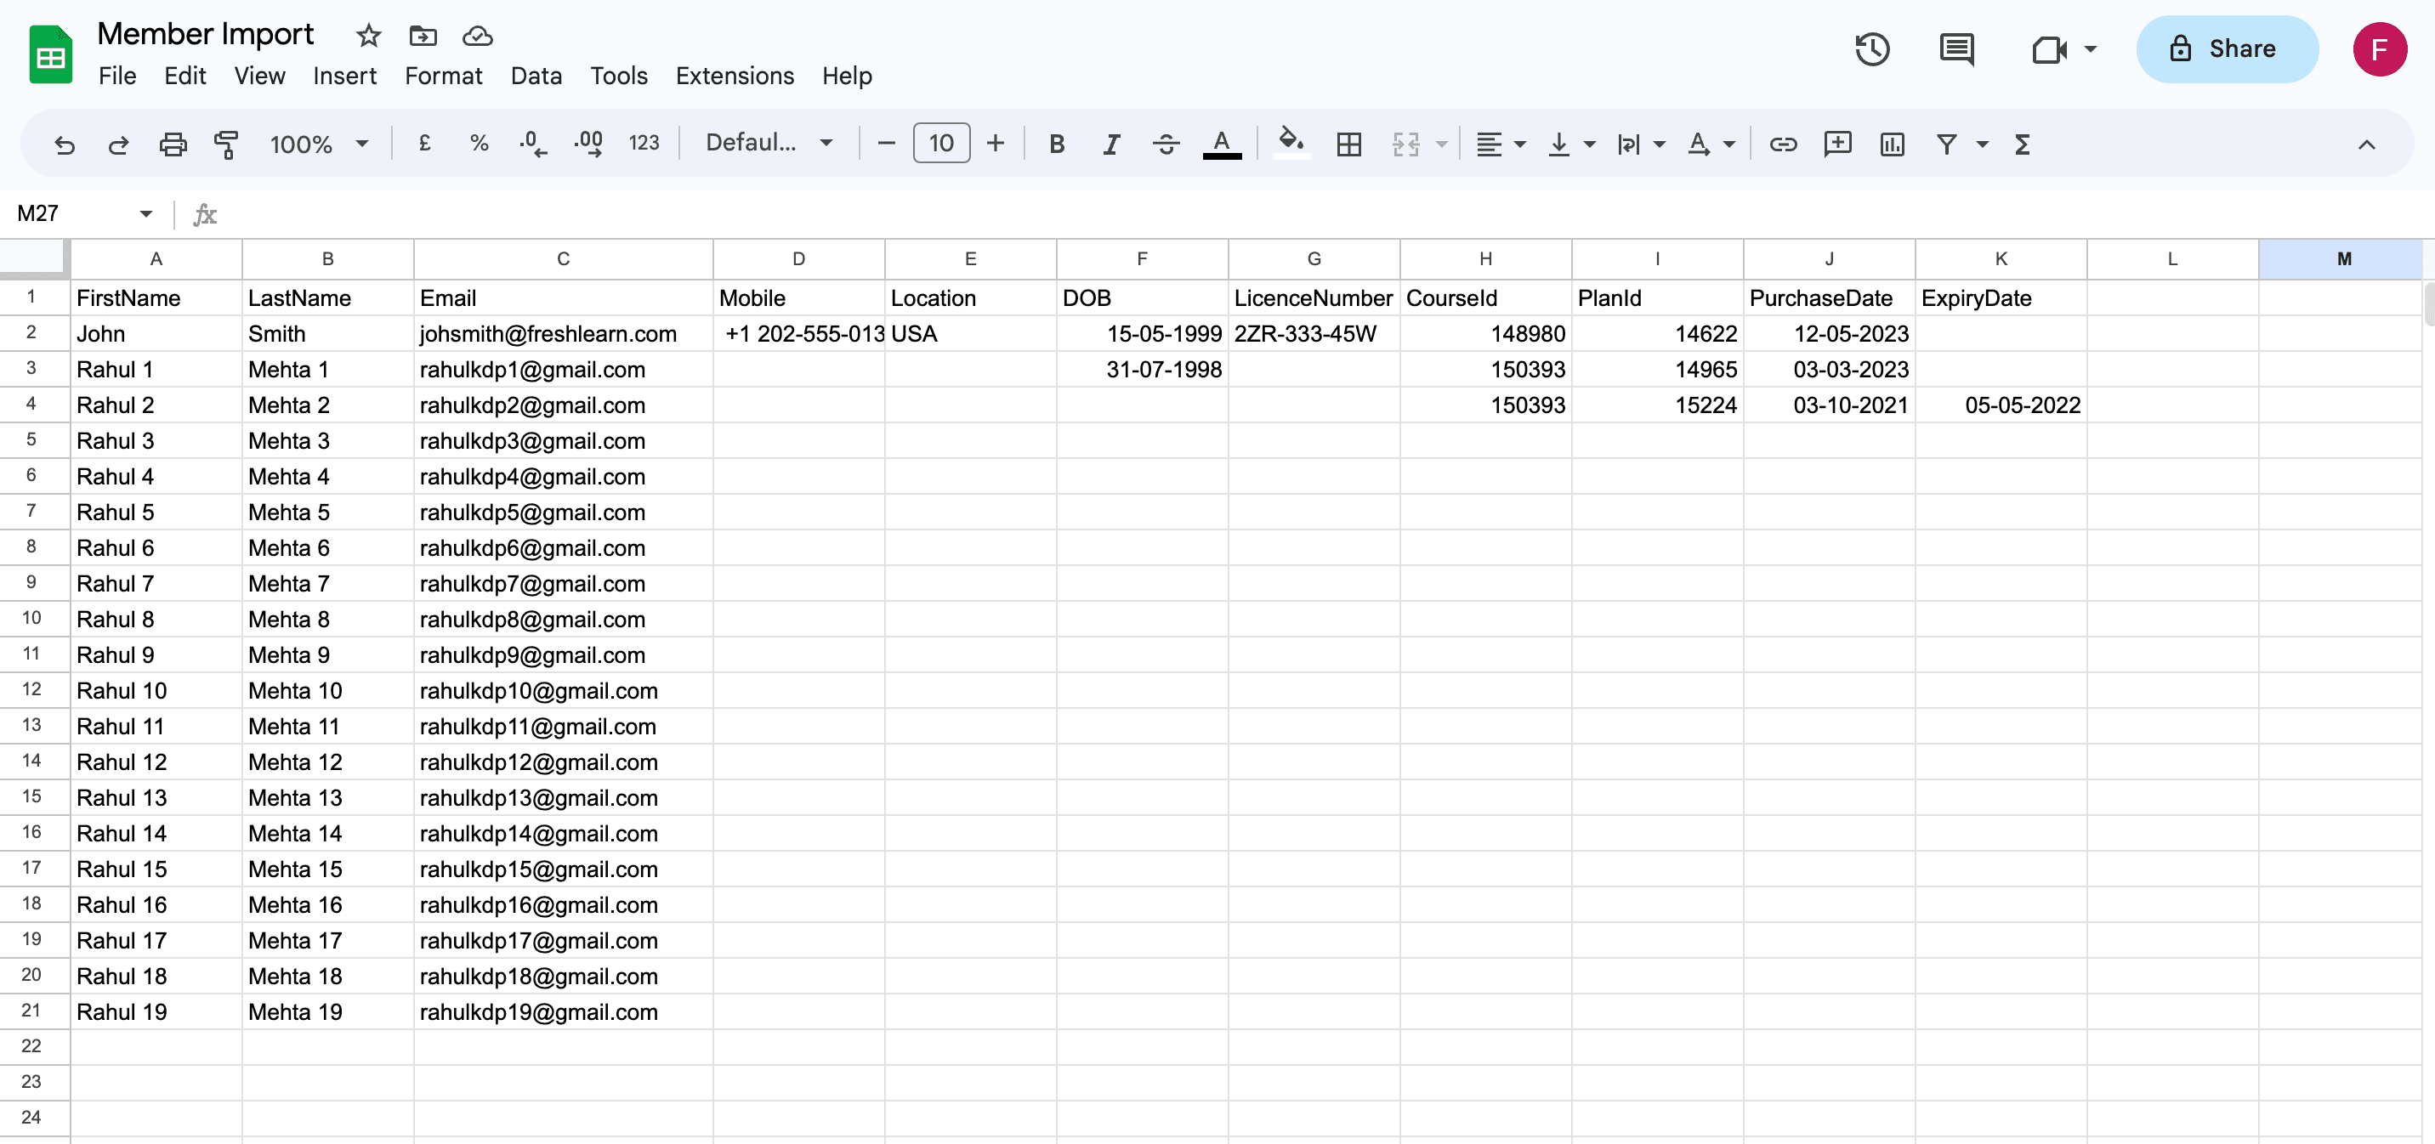Activate the Paint format tool
Image resolution: width=2435 pixels, height=1144 pixels.
[226, 144]
